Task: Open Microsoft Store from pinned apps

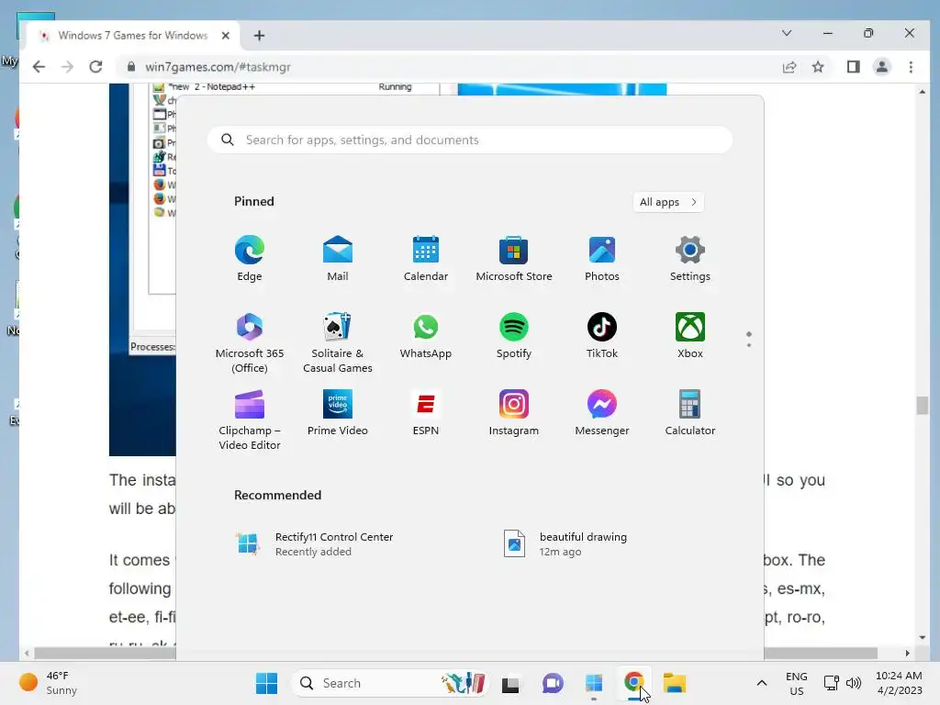Action: 514,258
